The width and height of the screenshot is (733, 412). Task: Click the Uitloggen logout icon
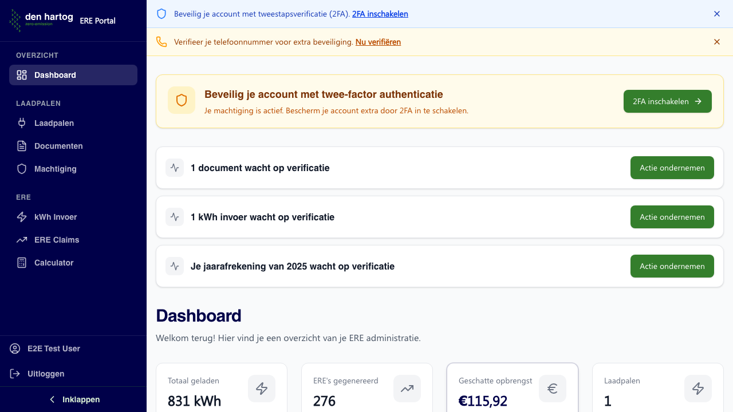[x=14, y=374]
